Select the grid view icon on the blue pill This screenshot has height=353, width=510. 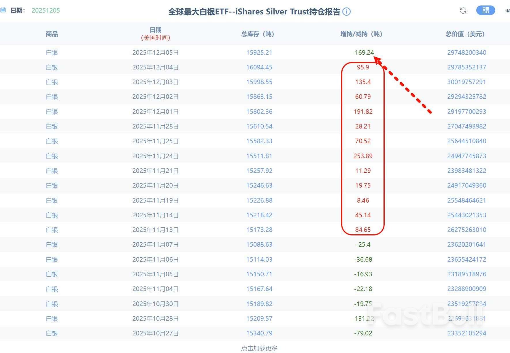pyautogui.click(x=486, y=10)
